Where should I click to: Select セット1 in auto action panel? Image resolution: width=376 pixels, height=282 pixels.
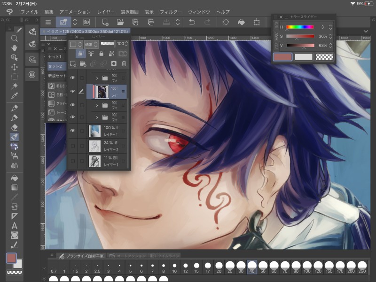[55, 57]
